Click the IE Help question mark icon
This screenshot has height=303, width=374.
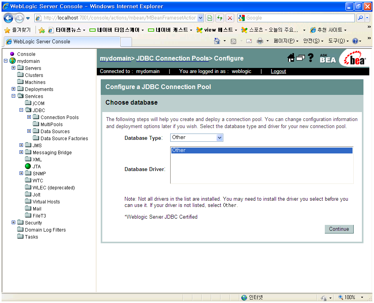click(x=355, y=41)
